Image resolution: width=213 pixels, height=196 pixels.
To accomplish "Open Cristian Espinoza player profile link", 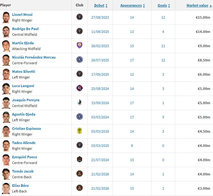I will 27,129.
